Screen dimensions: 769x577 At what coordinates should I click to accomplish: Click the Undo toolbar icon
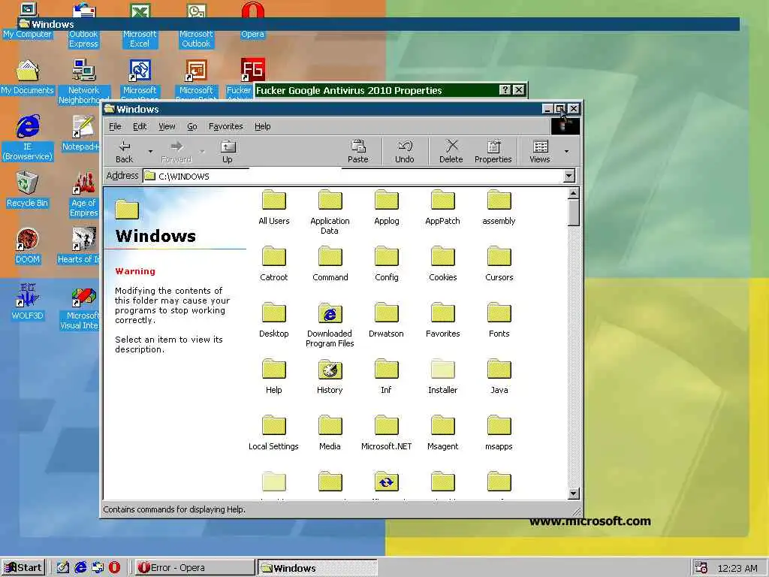(x=405, y=152)
